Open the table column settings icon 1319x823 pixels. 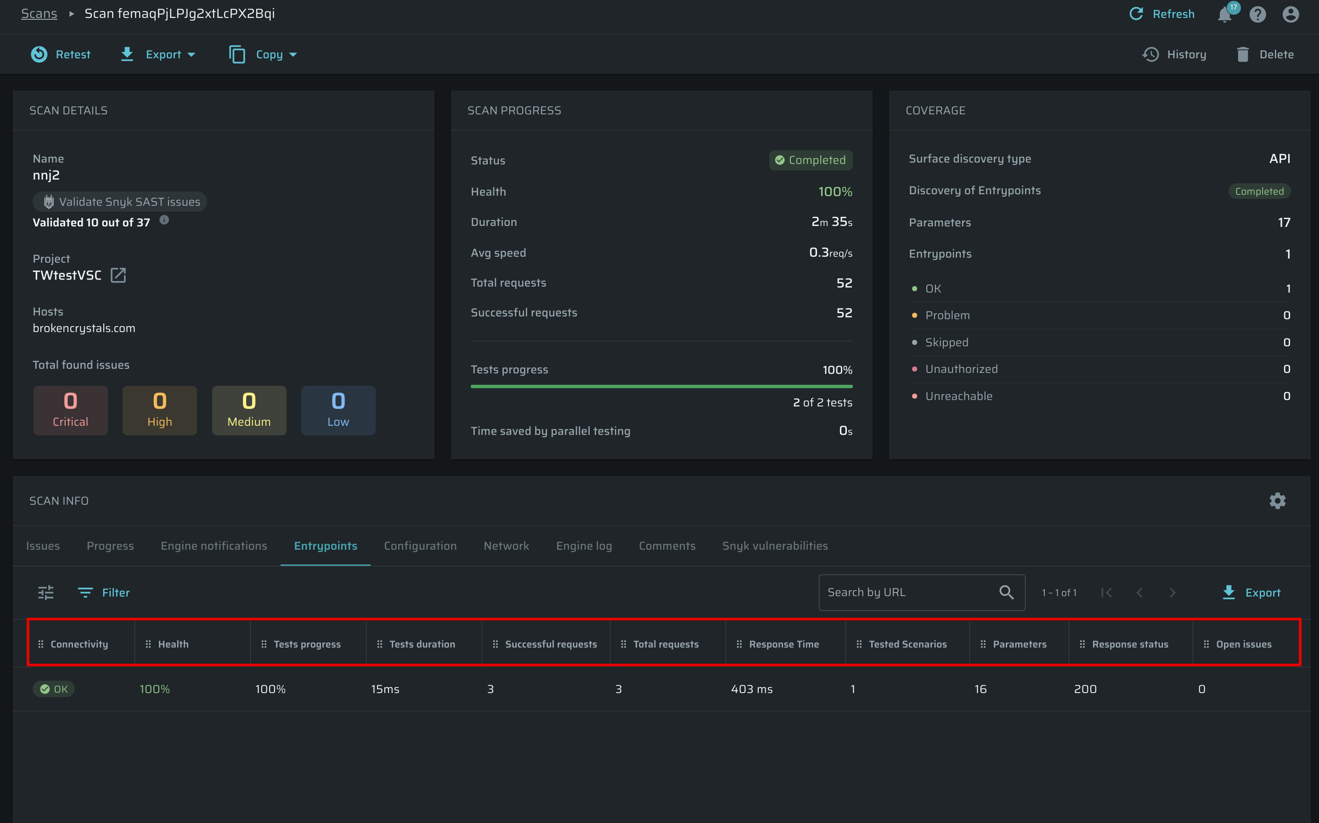[46, 592]
